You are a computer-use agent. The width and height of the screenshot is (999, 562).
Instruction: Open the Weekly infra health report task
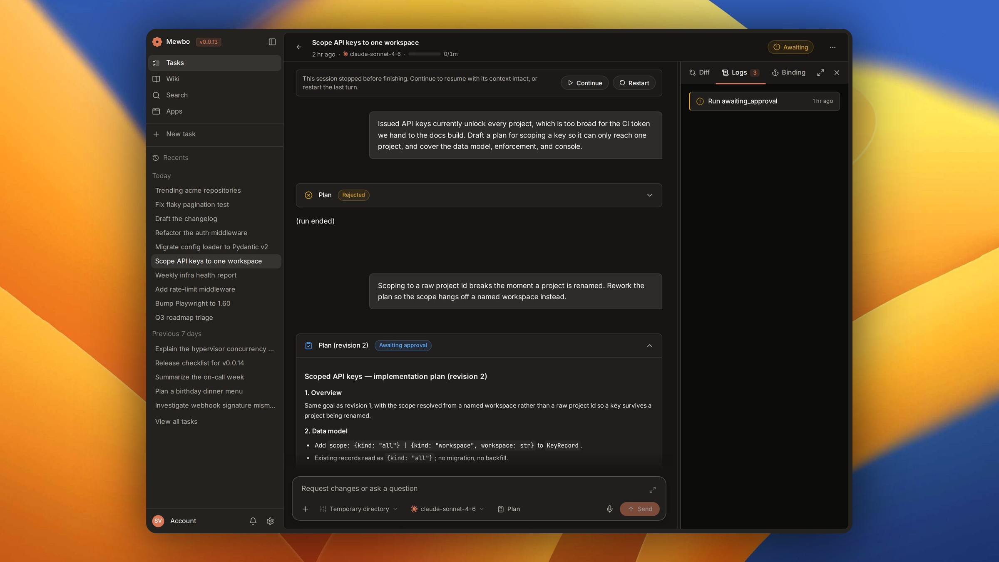tap(216, 276)
